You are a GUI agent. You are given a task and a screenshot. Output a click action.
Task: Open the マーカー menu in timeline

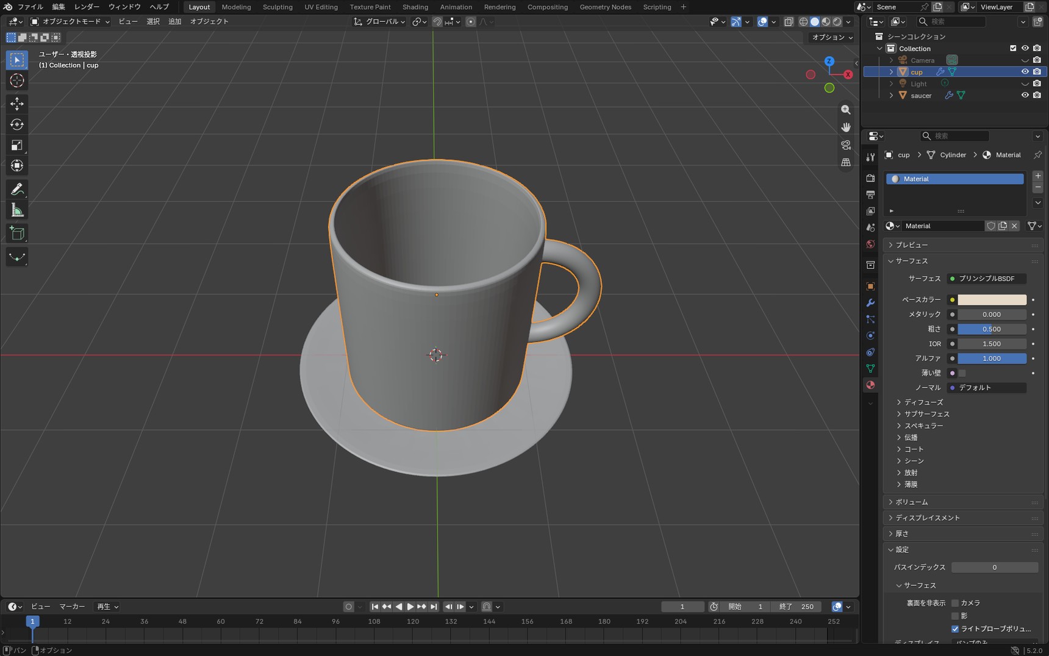coord(72,607)
